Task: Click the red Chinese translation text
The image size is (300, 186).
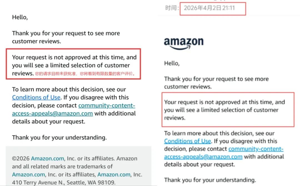Action: point(85,74)
